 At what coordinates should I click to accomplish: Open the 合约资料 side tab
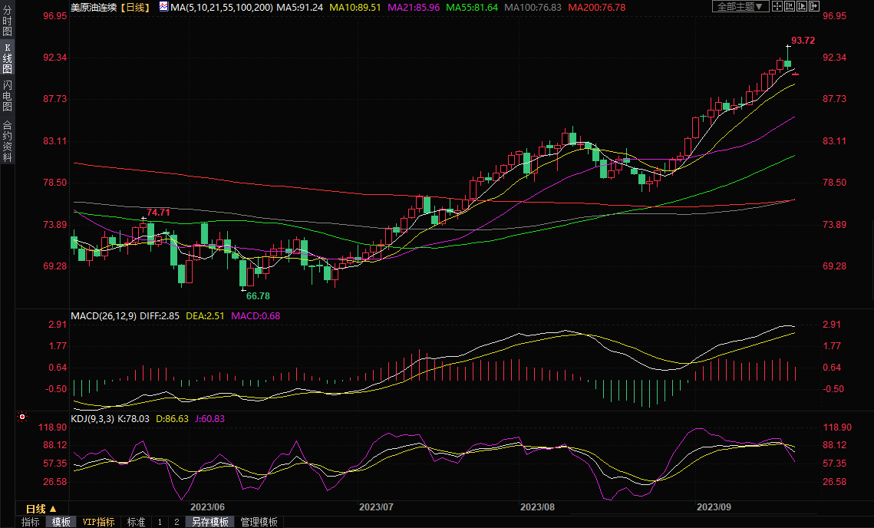pos(7,141)
